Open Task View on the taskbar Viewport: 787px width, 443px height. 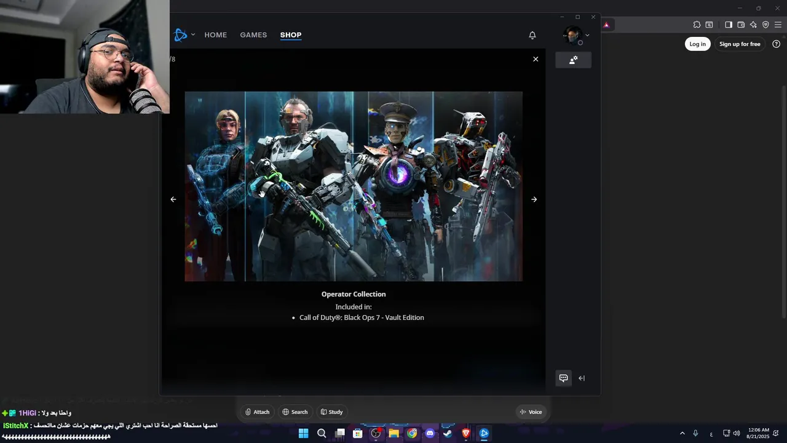(339, 433)
